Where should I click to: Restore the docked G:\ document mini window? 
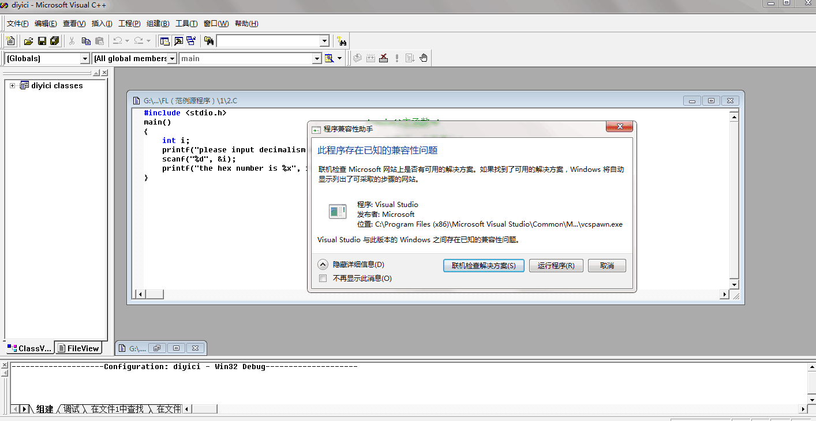(156, 348)
